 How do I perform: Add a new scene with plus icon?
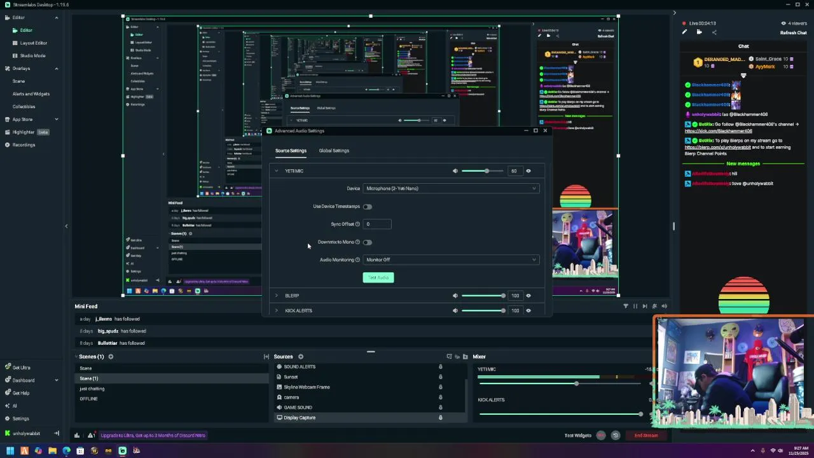pyautogui.click(x=111, y=357)
